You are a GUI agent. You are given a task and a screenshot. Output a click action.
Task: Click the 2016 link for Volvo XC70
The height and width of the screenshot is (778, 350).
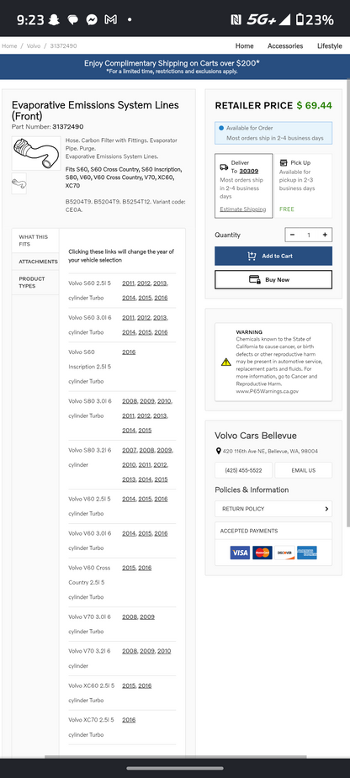tap(129, 719)
